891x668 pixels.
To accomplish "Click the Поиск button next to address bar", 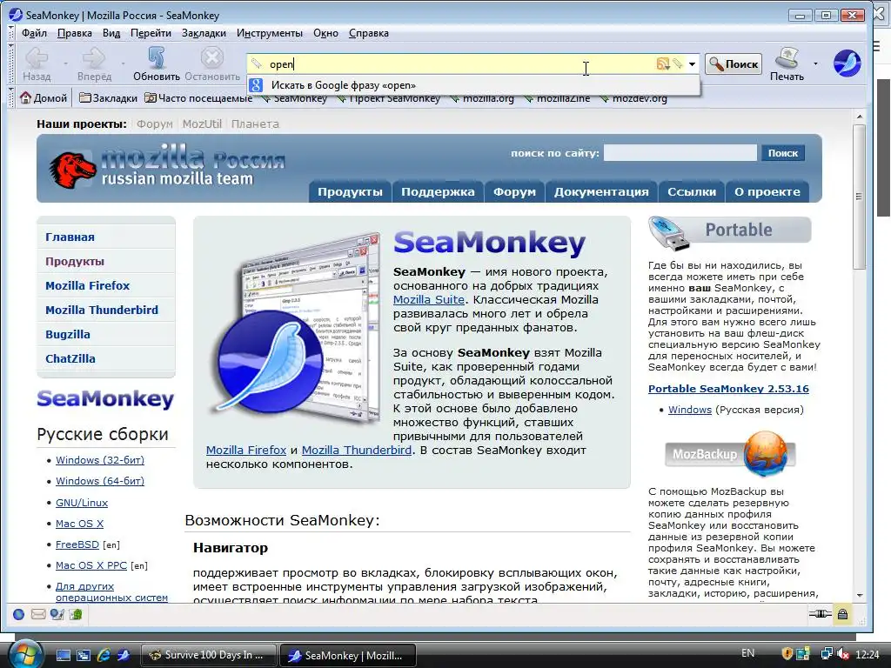I will [x=734, y=64].
